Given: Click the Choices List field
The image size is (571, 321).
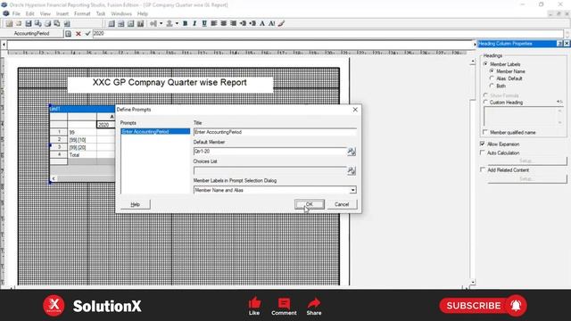Looking at the screenshot, I should click(269, 170).
